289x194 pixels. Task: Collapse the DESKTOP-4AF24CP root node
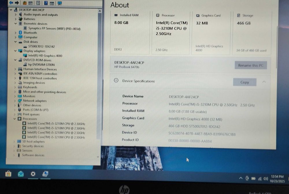(x=11, y=10)
